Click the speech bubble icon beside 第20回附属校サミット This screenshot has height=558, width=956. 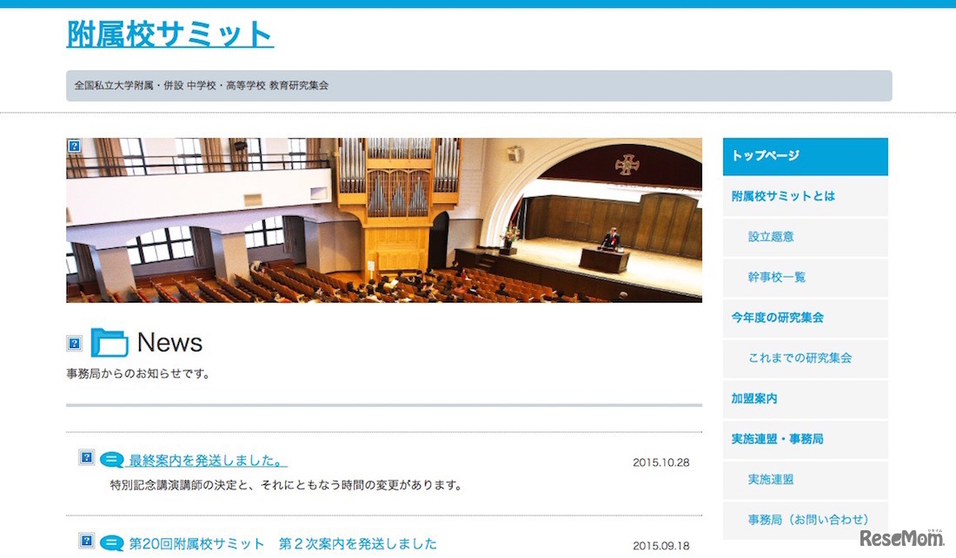tap(112, 543)
